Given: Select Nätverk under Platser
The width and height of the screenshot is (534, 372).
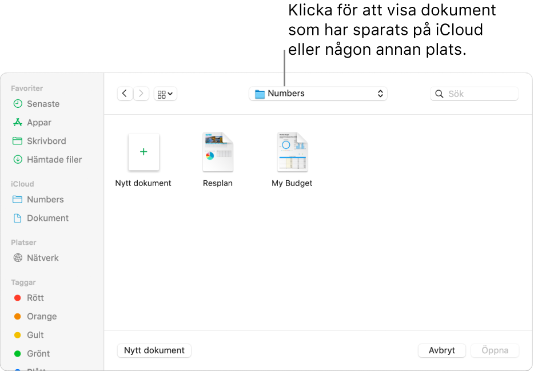Looking at the screenshot, I should 42,258.
